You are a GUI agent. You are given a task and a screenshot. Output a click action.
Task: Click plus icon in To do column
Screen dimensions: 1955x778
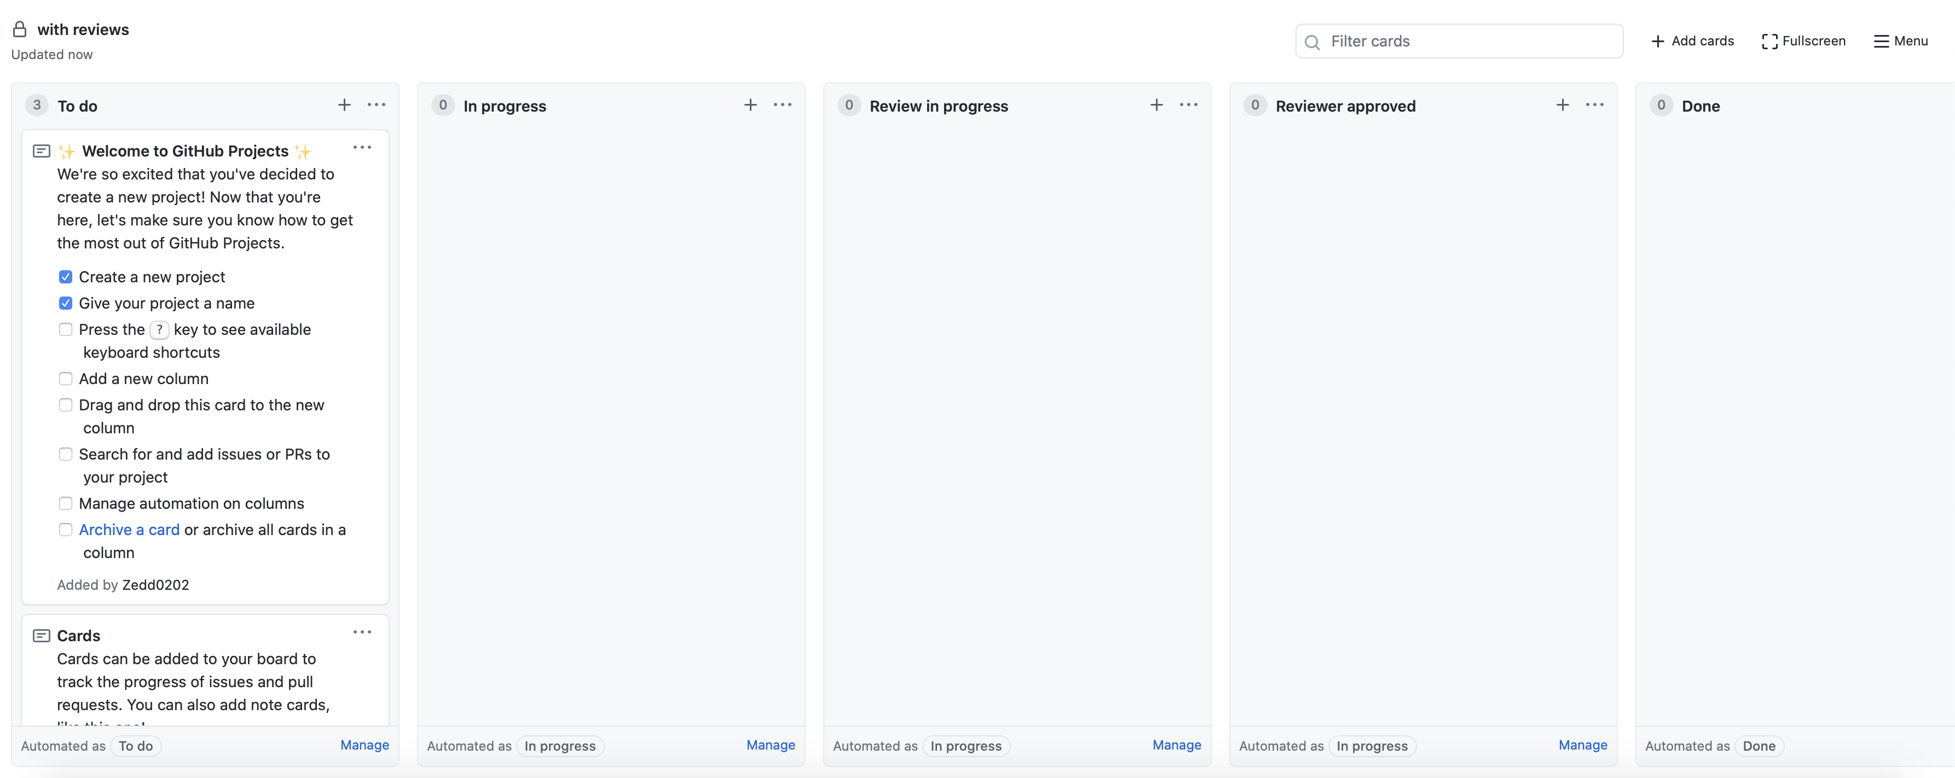click(x=345, y=104)
